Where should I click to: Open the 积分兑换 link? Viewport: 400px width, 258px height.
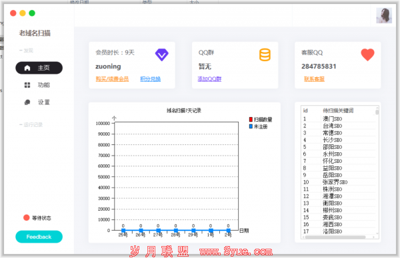click(150, 79)
